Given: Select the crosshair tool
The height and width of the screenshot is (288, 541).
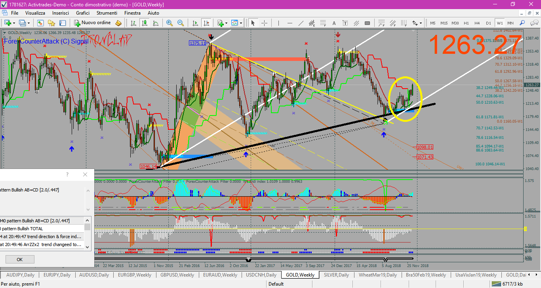Looking at the screenshot, I should pos(264,23).
